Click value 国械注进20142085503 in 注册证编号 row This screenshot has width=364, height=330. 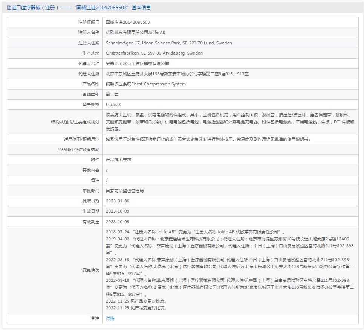click(128, 22)
